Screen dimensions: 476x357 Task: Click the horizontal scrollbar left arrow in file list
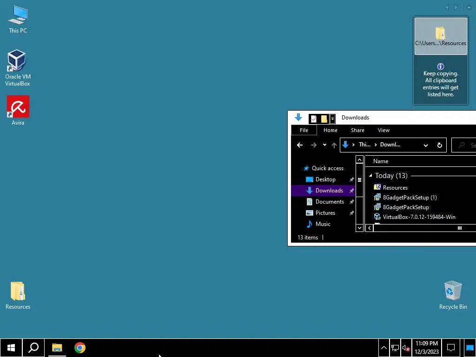pyautogui.click(x=370, y=228)
